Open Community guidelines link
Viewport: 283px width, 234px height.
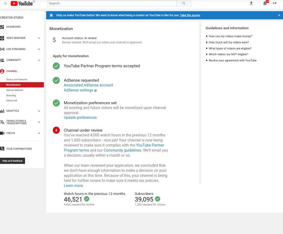click(122, 150)
